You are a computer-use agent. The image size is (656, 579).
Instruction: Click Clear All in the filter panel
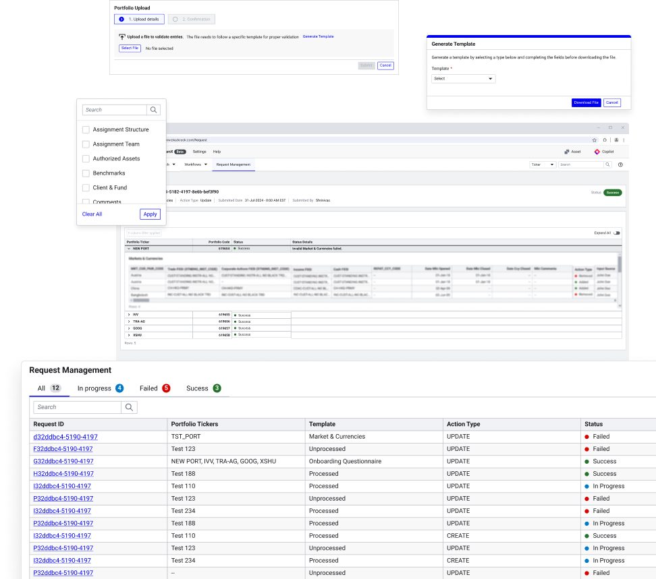92,214
